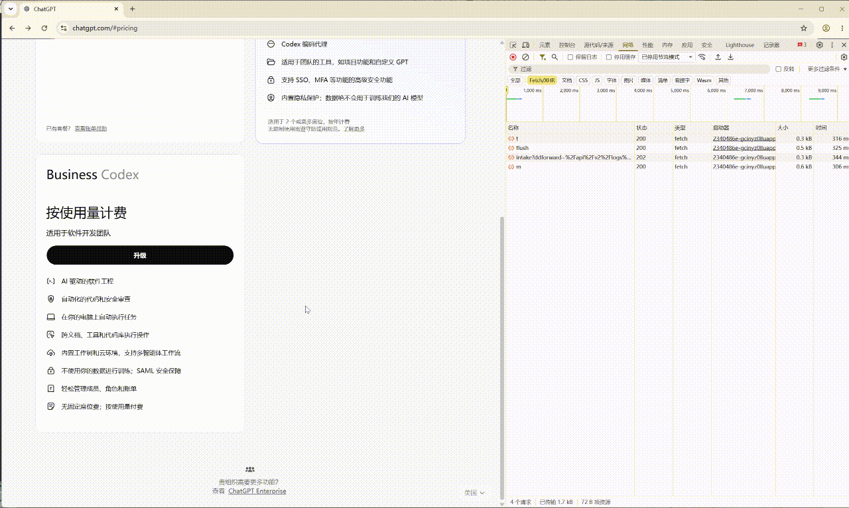The image size is (849, 508).
Task: Select the intake?ddforward request row
Action: (x=677, y=157)
